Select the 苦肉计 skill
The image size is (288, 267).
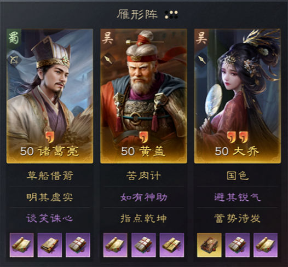click(143, 176)
